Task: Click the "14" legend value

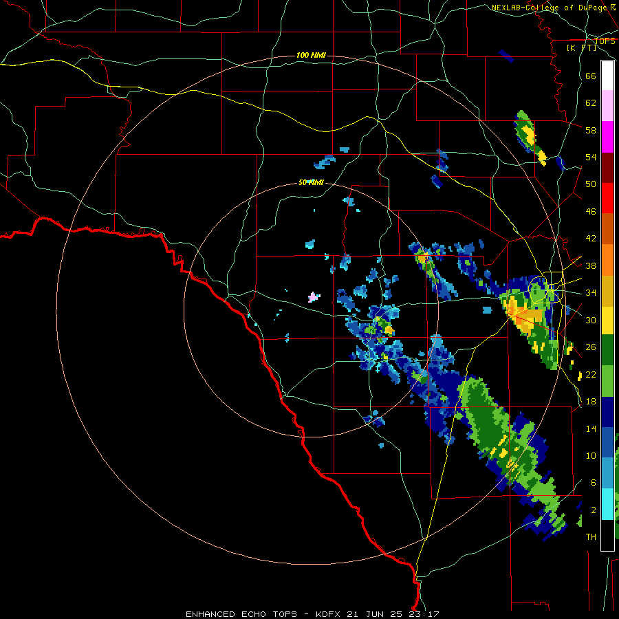Action: click(591, 428)
